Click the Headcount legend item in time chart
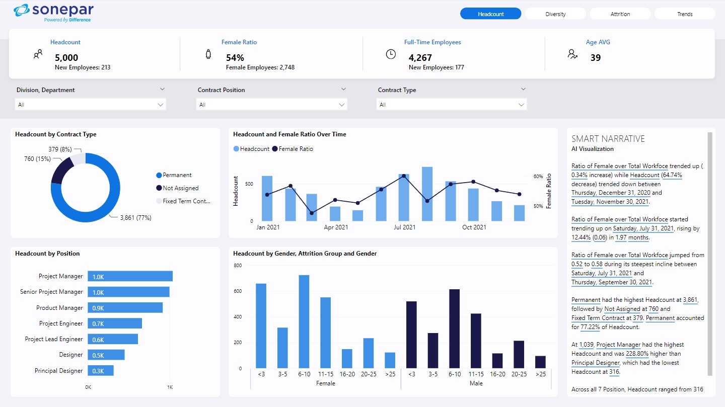Image resolution: width=725 pixels, height=407 pixels. (251, 149)
